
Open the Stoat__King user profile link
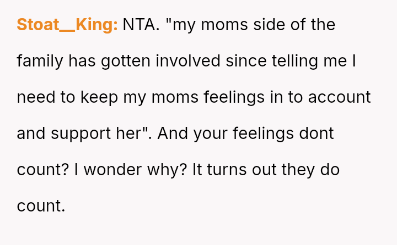pos(67,25)
